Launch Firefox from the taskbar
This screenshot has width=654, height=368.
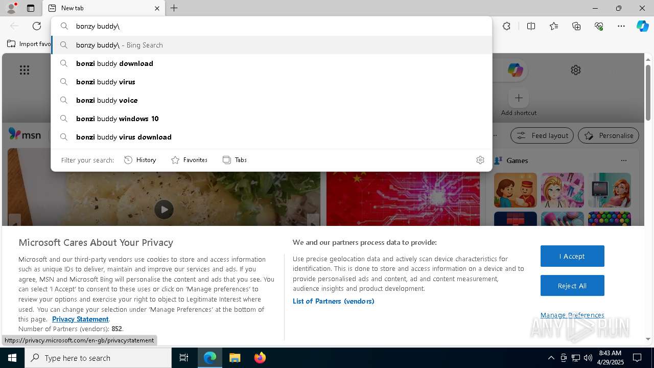coord(260,358)
